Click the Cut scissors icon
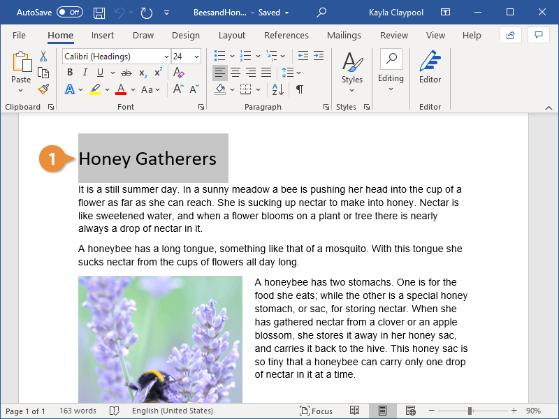 click(43, 57)
